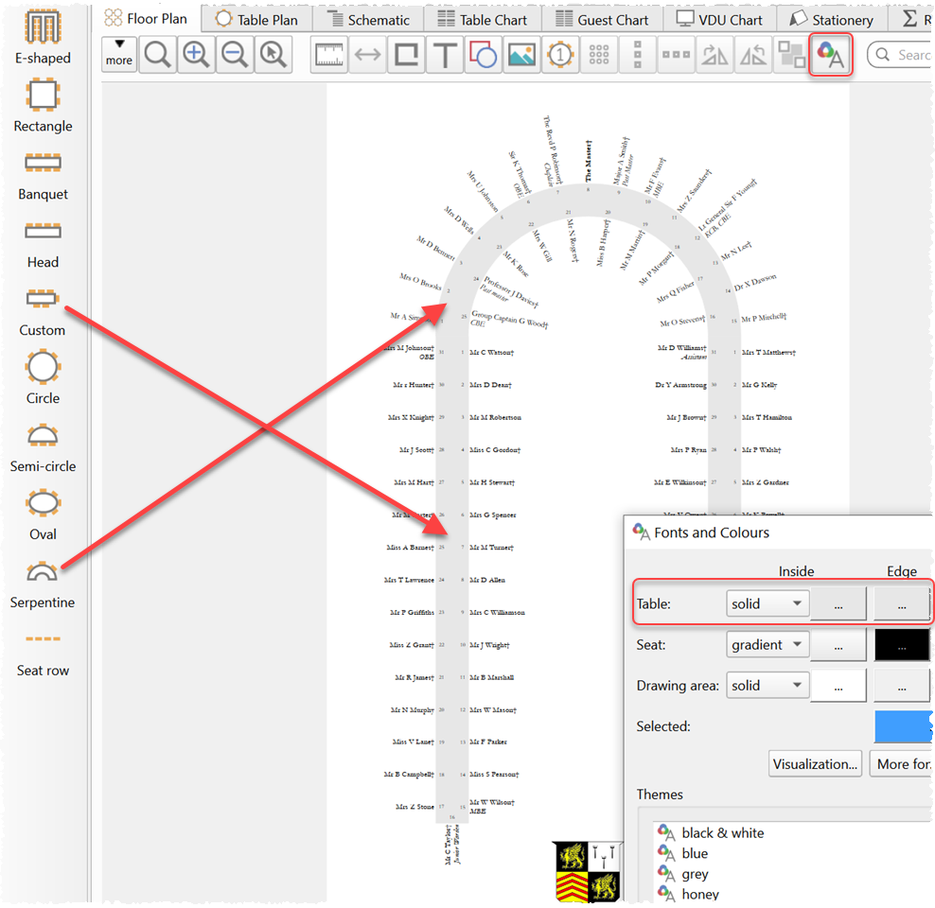The height and width of the screenshot is (908, 935).
Task: Add an E-shaped table from sidebar
Action: point(43,36)
